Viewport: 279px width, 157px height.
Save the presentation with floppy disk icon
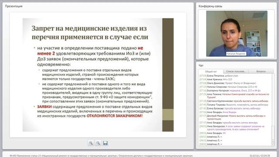tap(105, 143)
